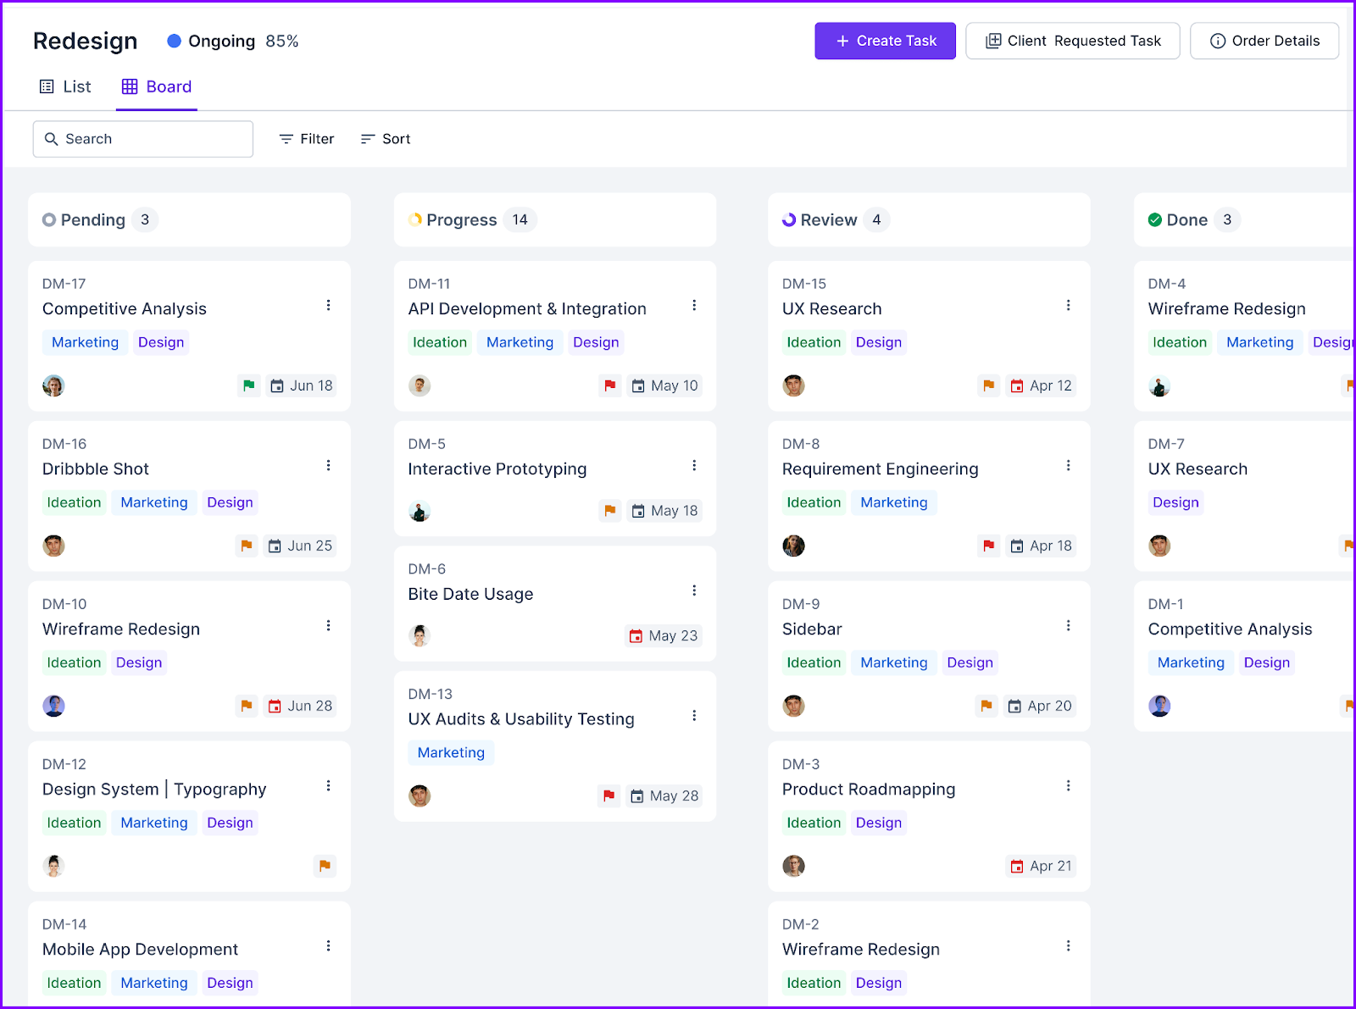Screen dimensions: 1356x1009
Task: Click the green Done status check icon
Action: tap(1154, 220)
